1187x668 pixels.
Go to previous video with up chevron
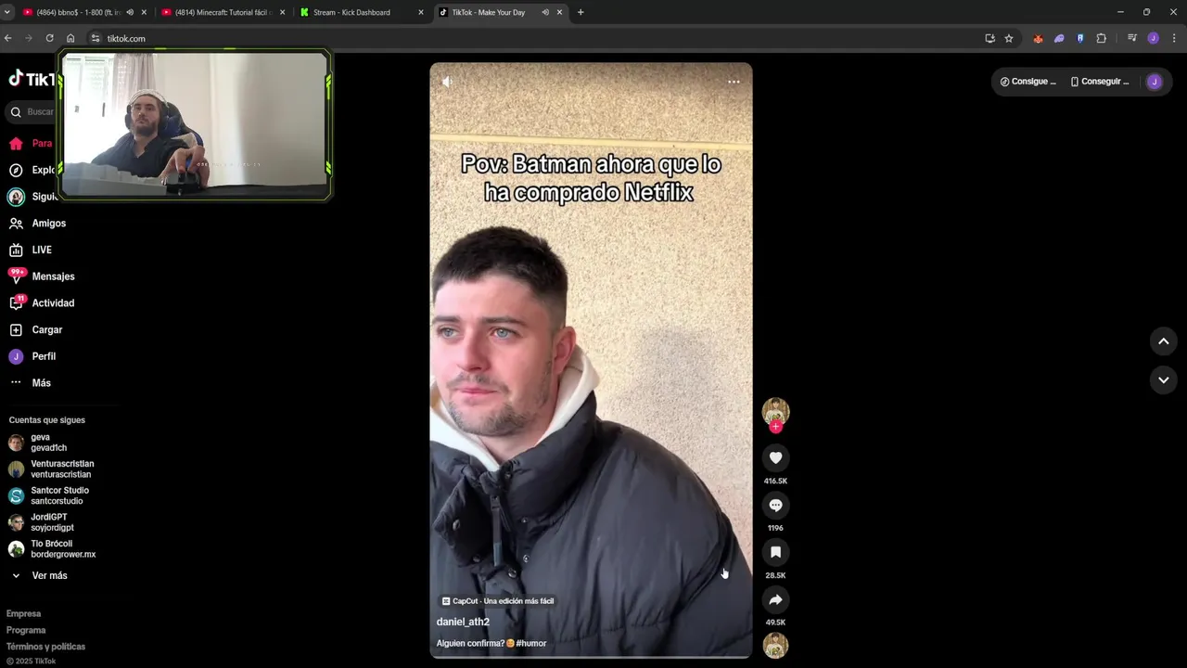click(1163, 340)
